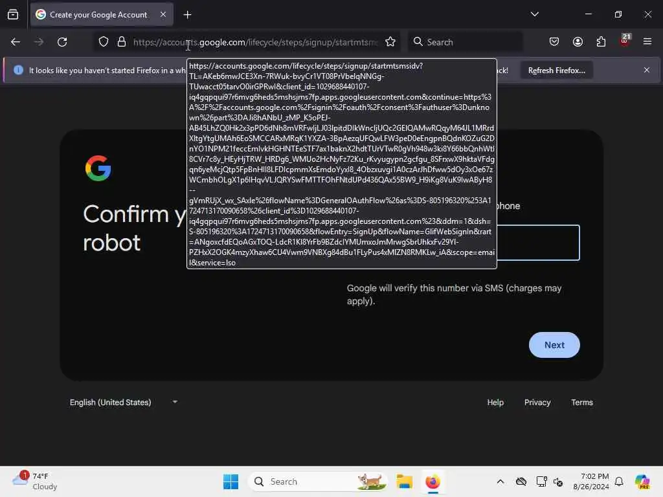The image size is (663, 497).
Task: Click the Next button
Action: [554, 345]
